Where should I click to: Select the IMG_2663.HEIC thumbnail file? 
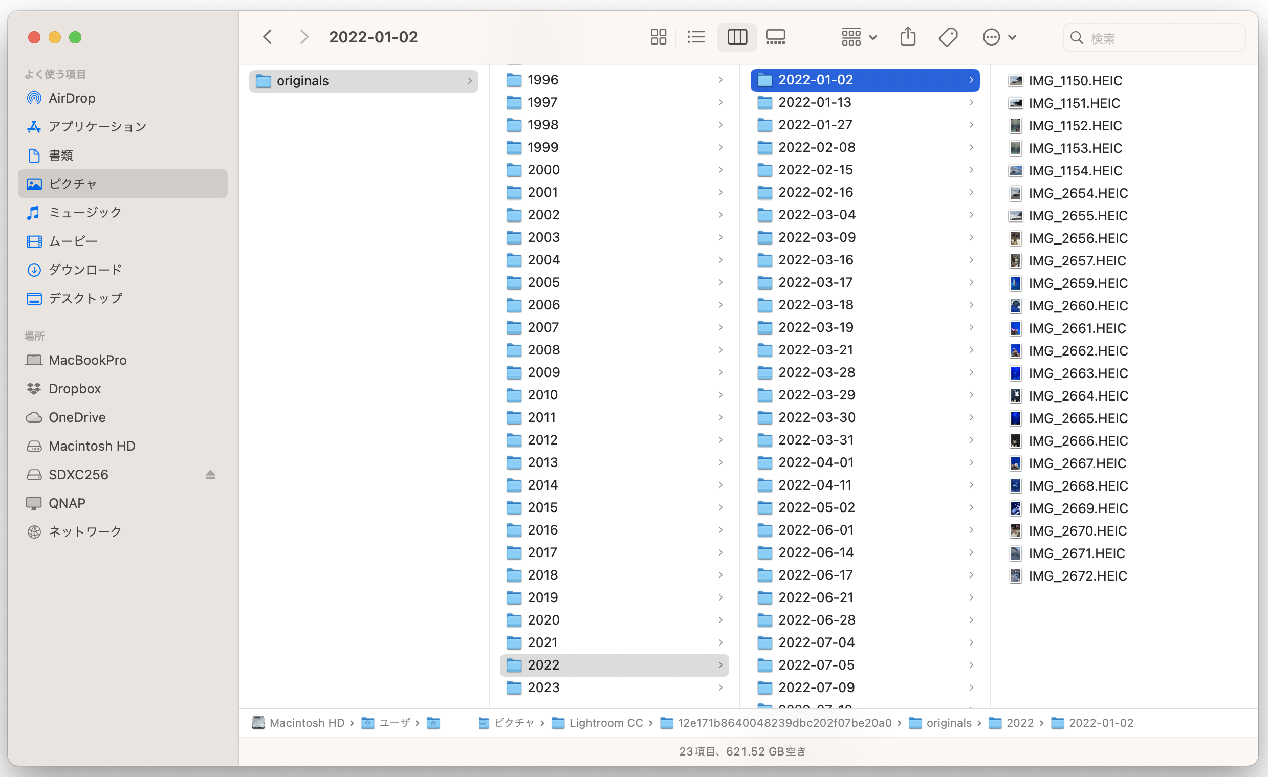point(1078,373)
